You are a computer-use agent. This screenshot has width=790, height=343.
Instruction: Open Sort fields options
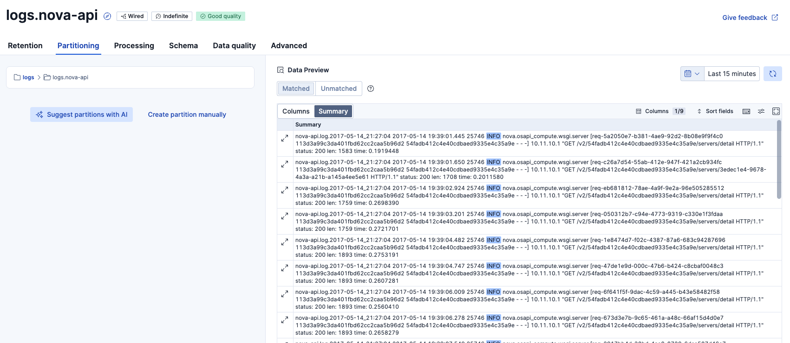715,111
